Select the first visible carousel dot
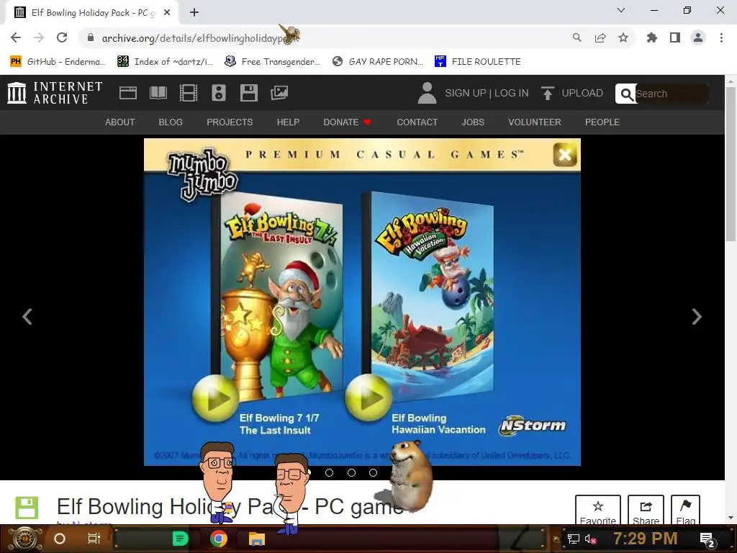Image resolution: width=737 pixels, height=553 pixels. pyautogui.click(x=330, y=472)
